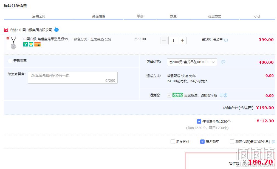Click the 商品属性 column header
277x169 pixels.
tap(99, 16)
